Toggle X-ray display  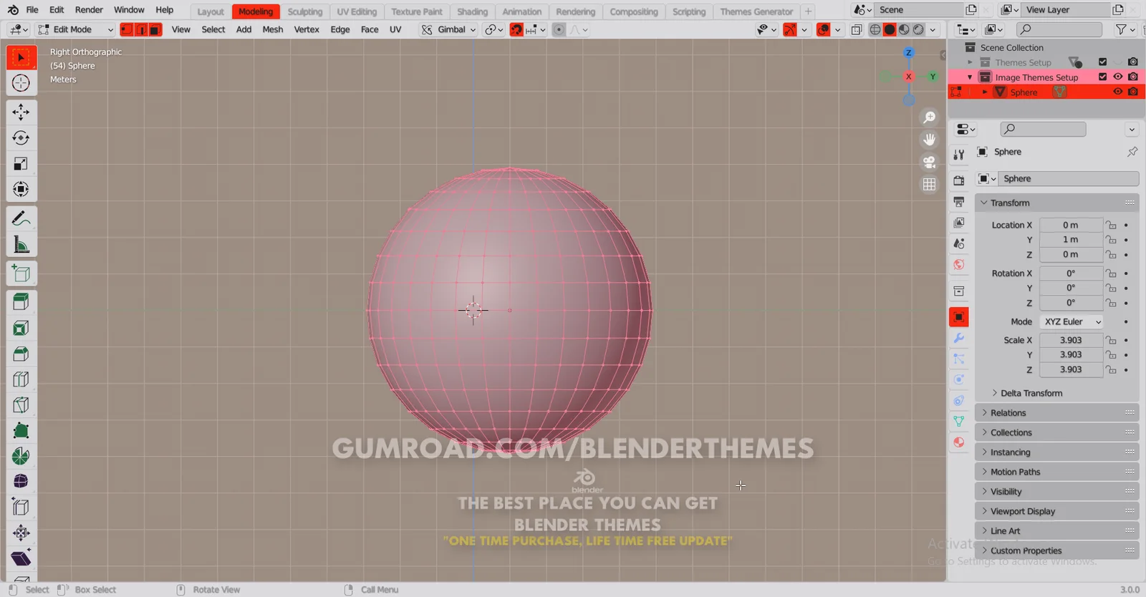coord(857,29)
